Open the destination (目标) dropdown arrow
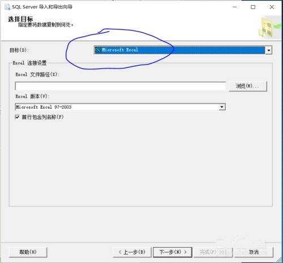Viewport: 283px width, 263px height. point(268,50)
